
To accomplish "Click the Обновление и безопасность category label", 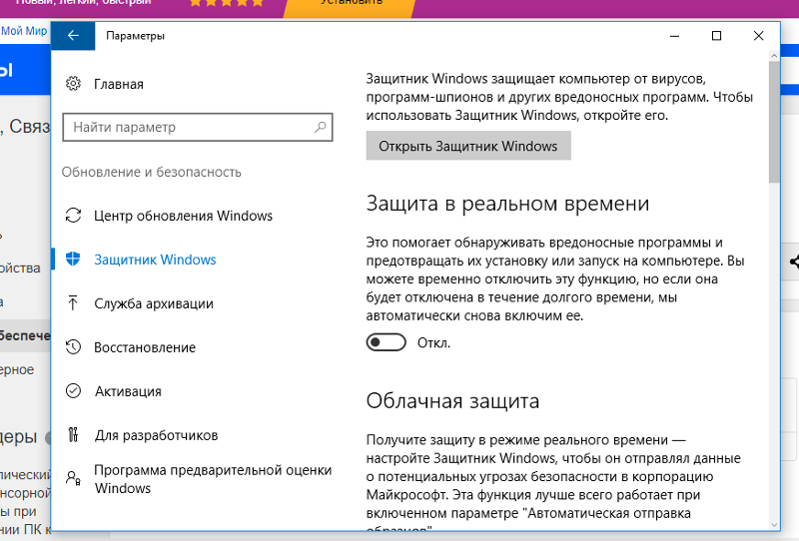I will pos(152,173).
